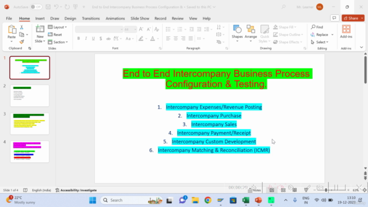The width and height of the screenshot is (368, 207).
Task: Open the Review tab
Action: (178, 18)
